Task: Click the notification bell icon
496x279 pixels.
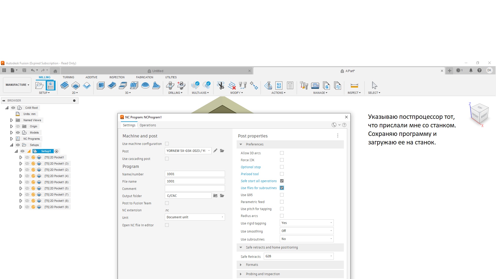Action: (x=471, y=70)
